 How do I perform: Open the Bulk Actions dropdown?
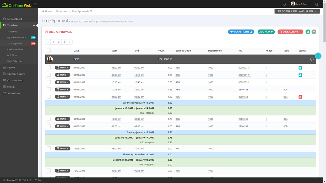coord(290,32)
